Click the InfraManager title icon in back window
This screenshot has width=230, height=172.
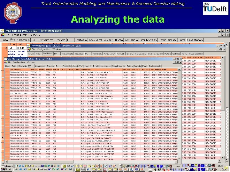[x=2, y=31]
